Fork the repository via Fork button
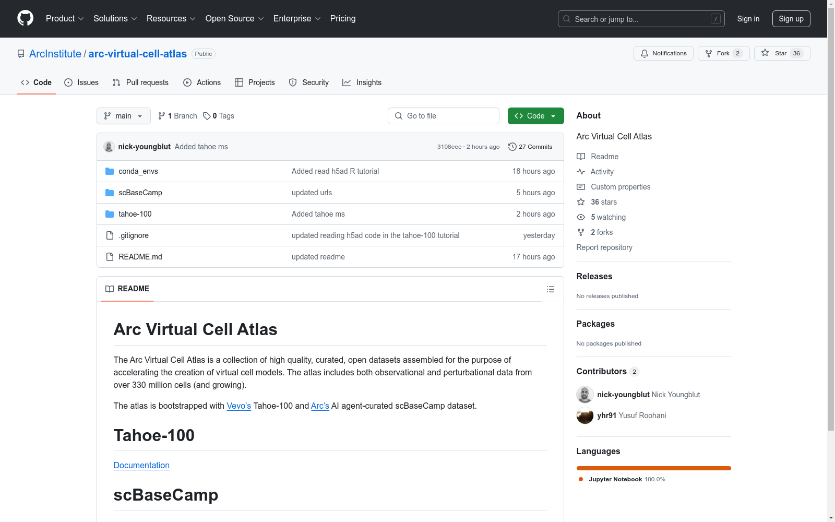Viewport: 835px width, 522px height. [x=723, y=53]
